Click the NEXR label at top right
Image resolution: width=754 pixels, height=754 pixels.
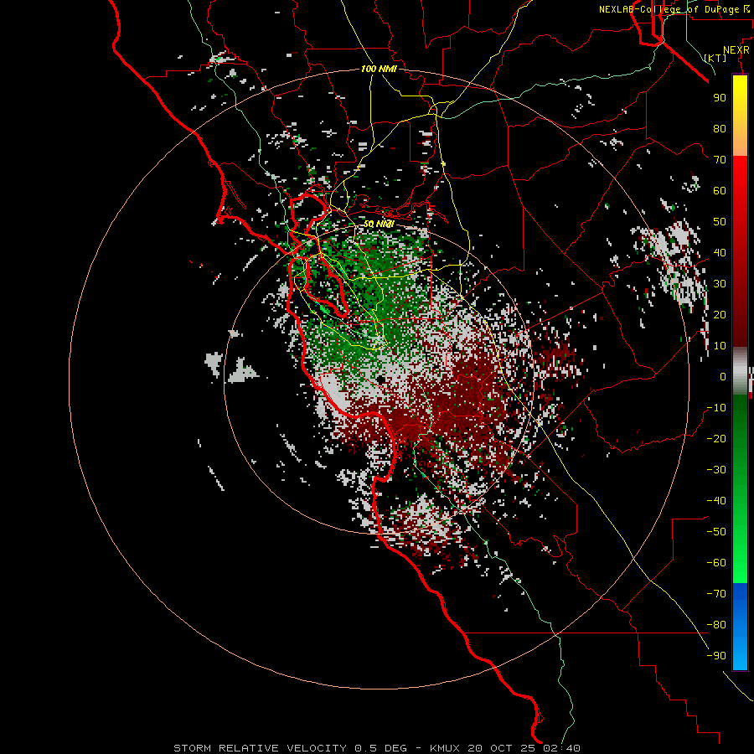(736, 50)
